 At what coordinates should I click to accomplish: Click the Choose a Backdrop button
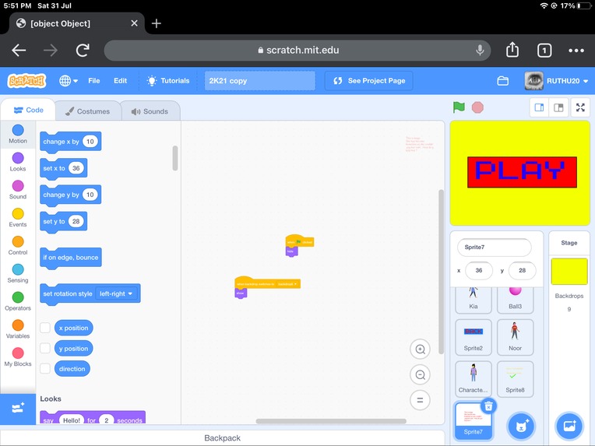[569, 426]
